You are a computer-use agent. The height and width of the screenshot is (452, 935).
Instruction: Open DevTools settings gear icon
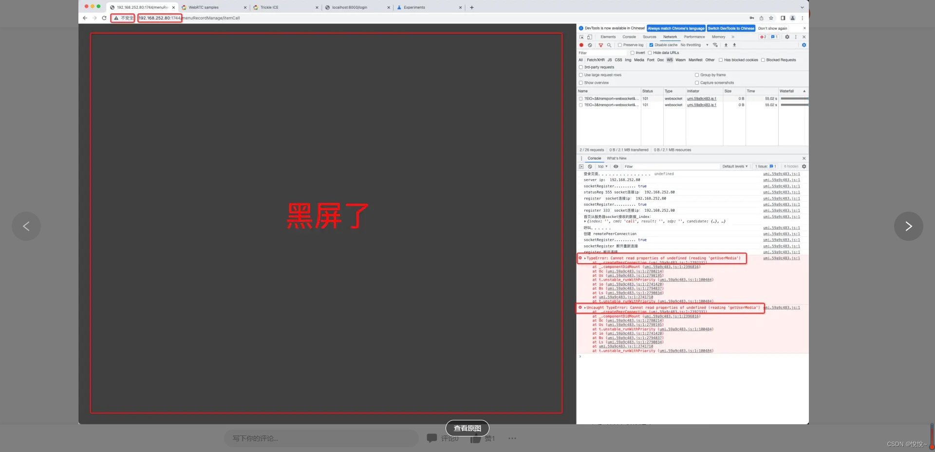pos(787,37)
